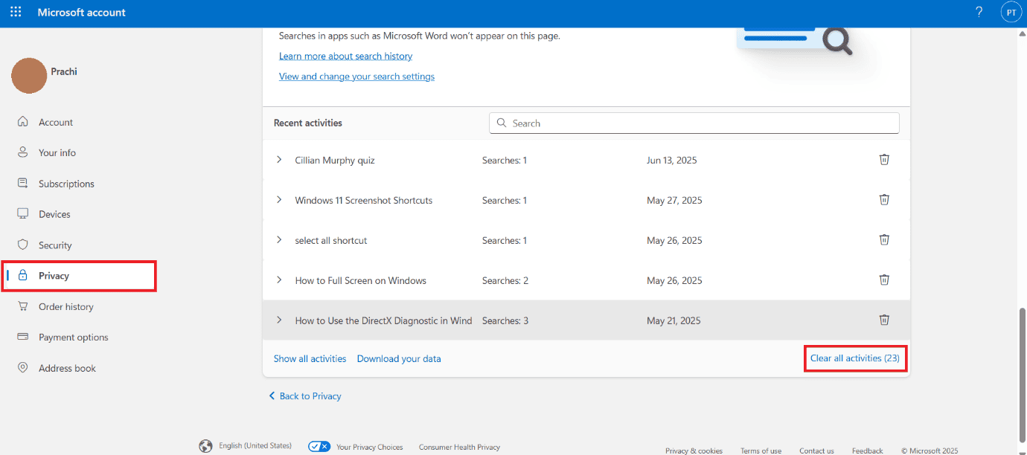Click the Security shield icon

(23, 245)
